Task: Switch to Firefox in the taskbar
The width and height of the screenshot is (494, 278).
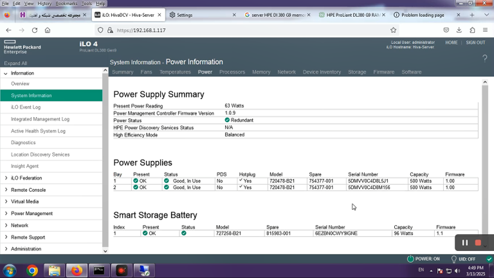Action: (77, 271)
